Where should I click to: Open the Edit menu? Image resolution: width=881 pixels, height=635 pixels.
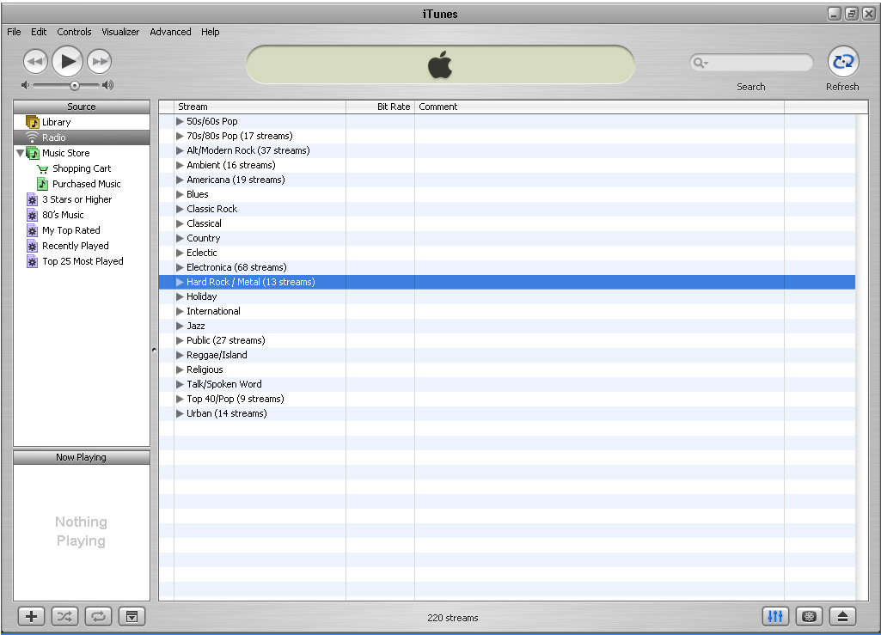click(x=39, y=32)
